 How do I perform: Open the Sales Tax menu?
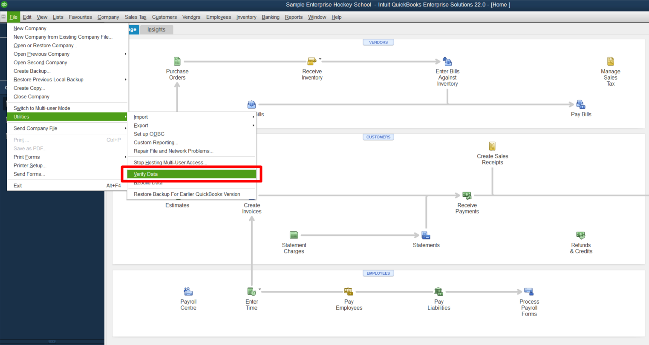coord(136,17)
